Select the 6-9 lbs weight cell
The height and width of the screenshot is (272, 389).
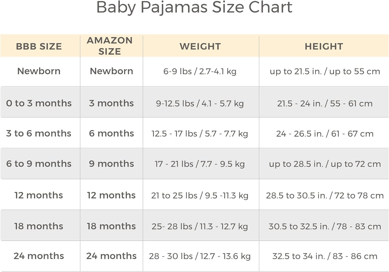pyautogui.click(x=200, y=71)
